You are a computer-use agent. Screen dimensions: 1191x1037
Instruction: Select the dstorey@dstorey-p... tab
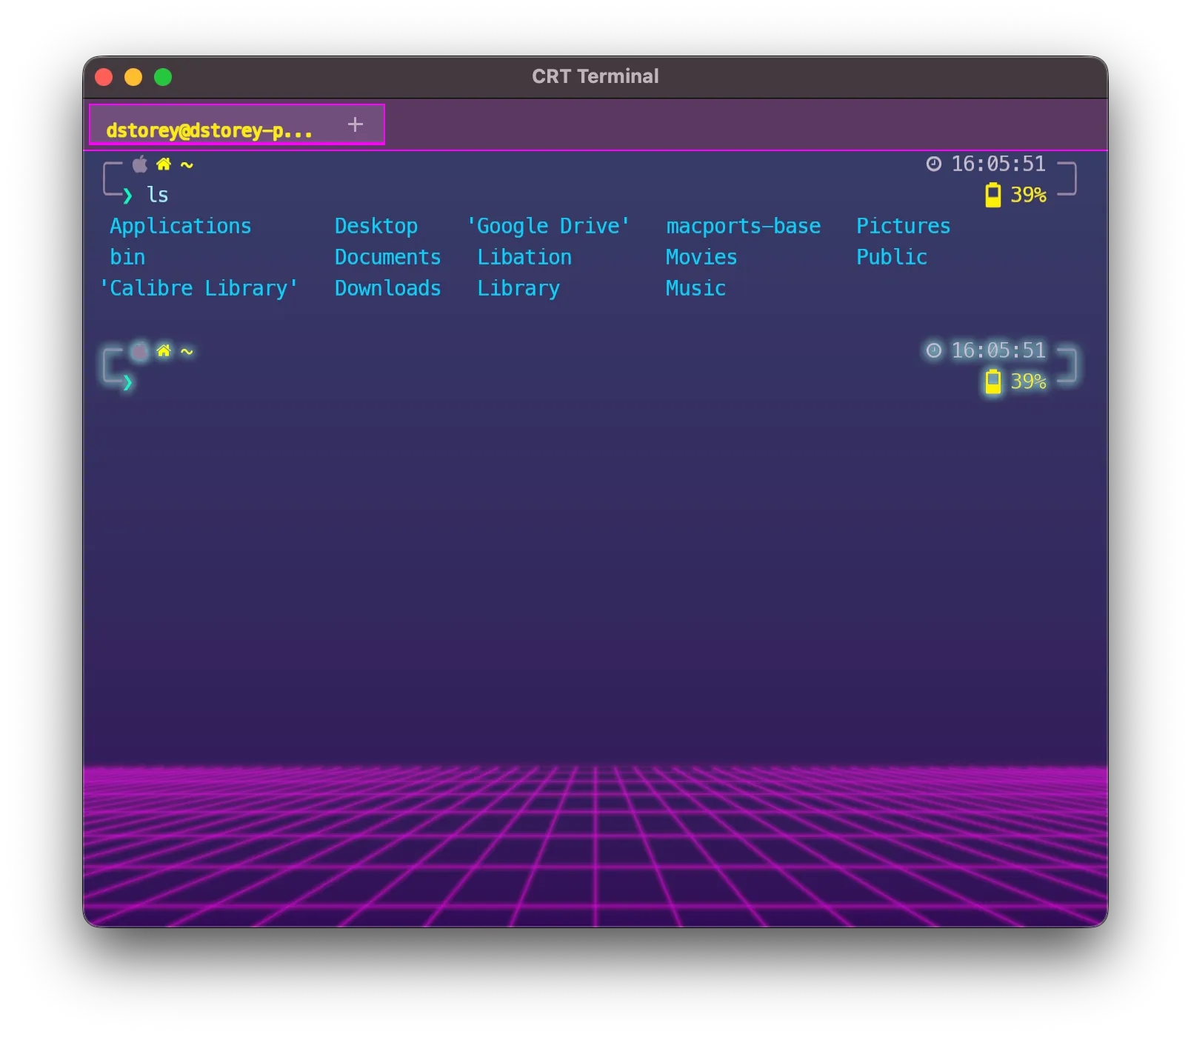(237, 124)
